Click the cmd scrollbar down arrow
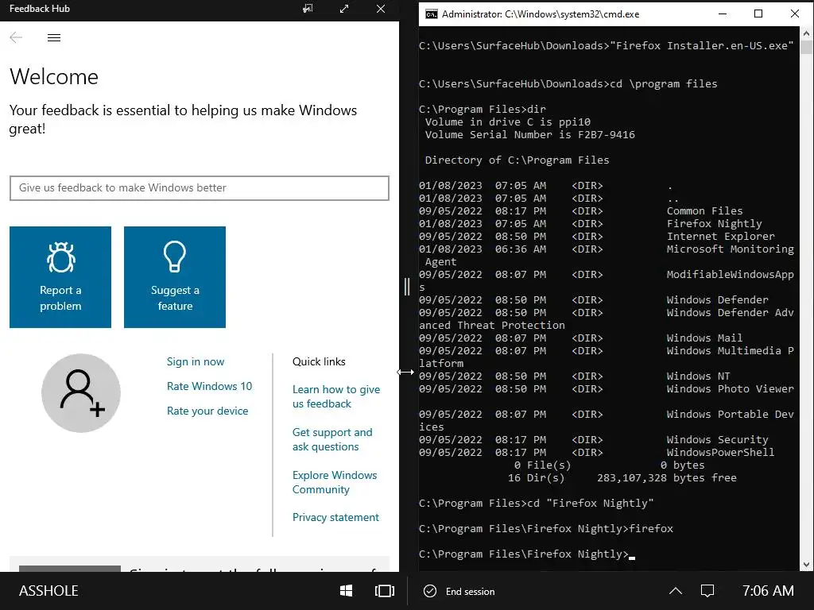 click(x=806, y=565)
